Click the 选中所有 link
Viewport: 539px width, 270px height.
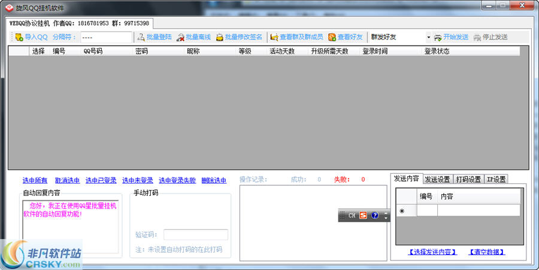click(x=35, y=180)
